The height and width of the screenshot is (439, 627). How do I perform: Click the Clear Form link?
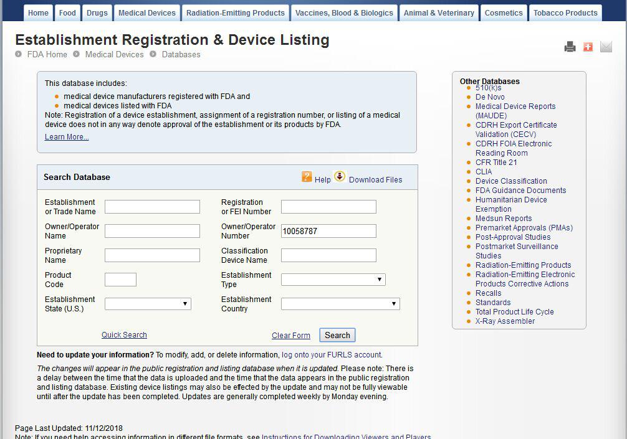pos(290,336)
